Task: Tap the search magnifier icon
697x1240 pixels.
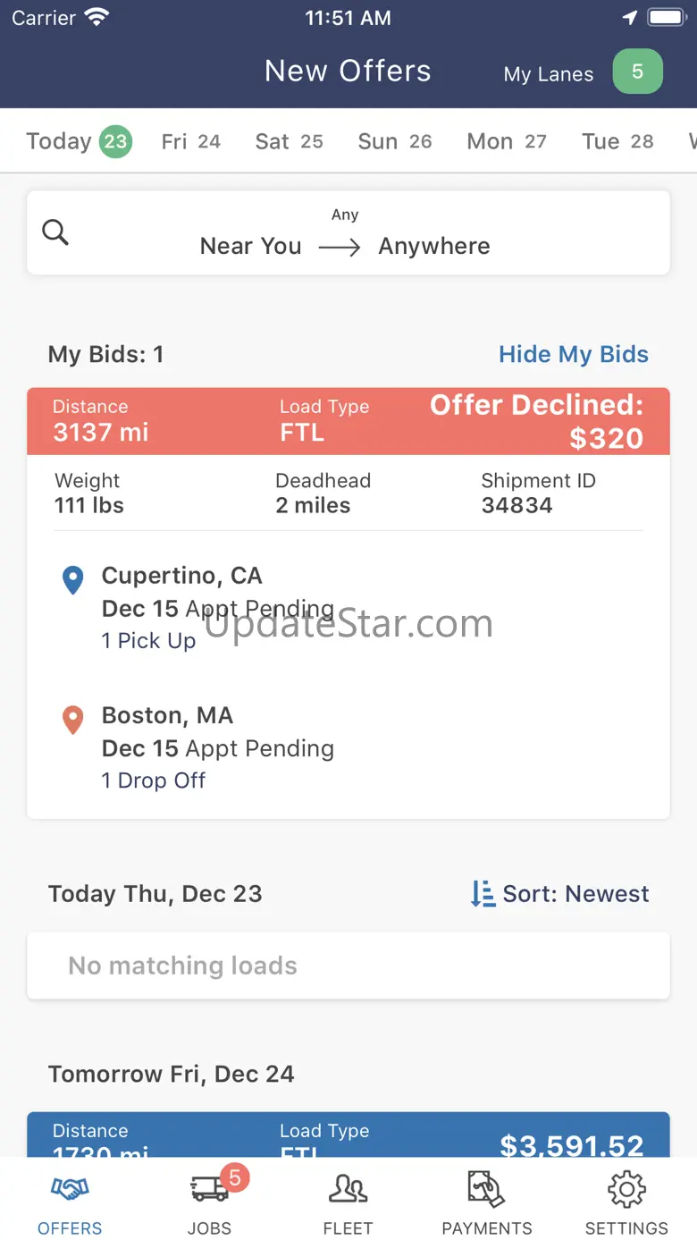Action: (x=55, y=232)
